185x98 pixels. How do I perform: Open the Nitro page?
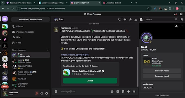(x=30, y=37)
